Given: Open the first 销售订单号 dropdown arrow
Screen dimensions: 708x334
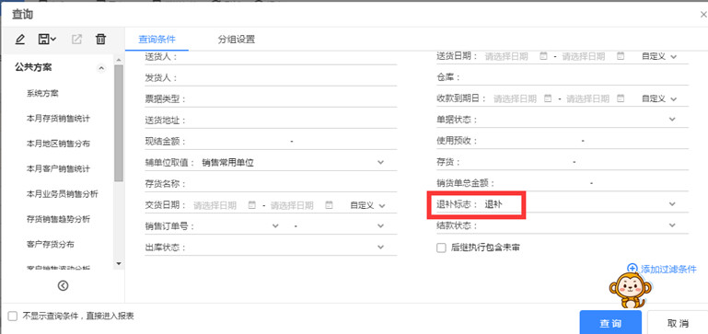Looking at the screenshot, I should click(x=276, y=225).
